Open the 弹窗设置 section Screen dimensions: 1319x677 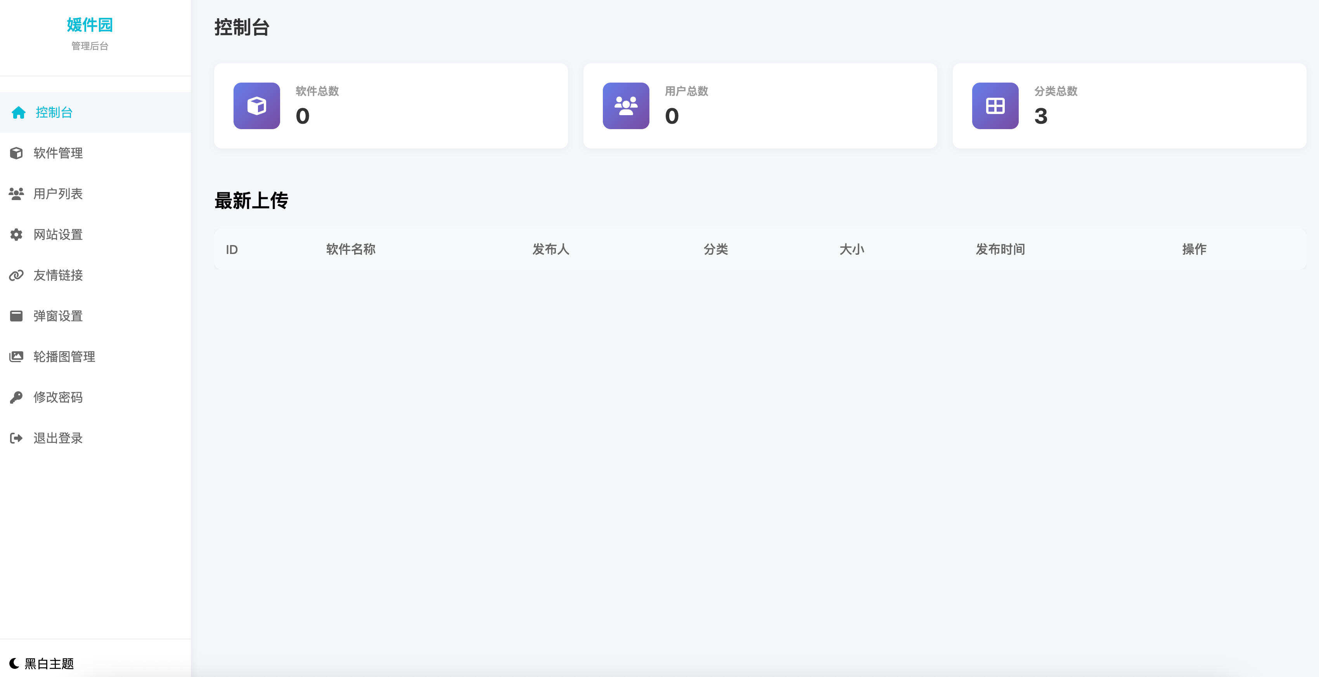pos(57,316)
